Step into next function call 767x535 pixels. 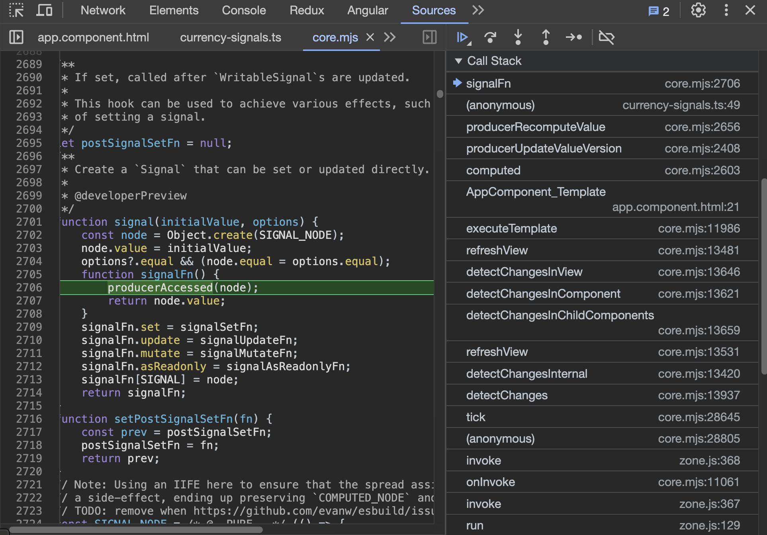coord(518,37)
